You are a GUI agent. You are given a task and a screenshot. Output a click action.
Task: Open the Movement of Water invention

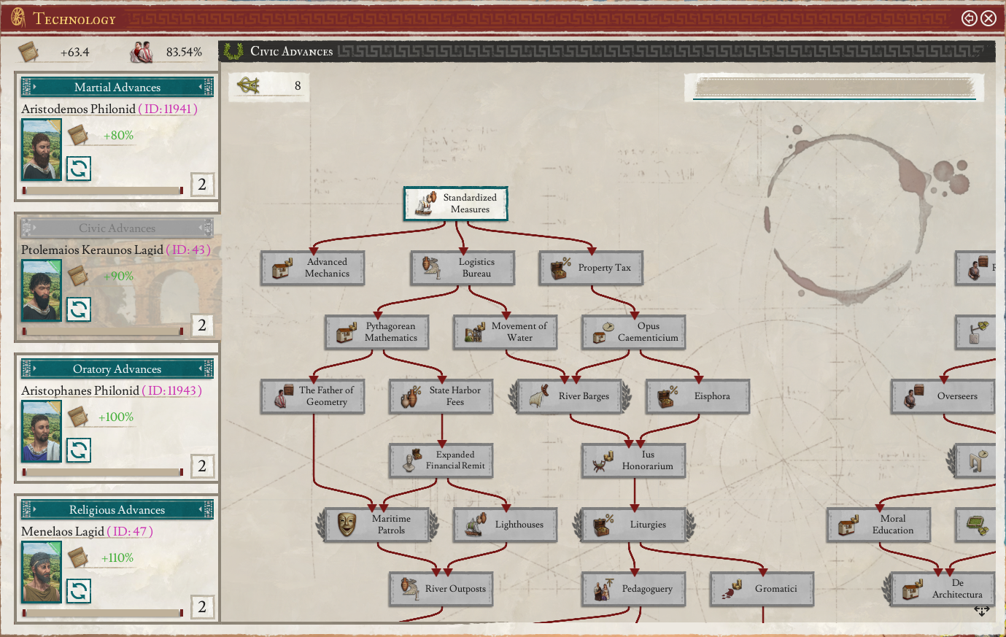(505, 332)
